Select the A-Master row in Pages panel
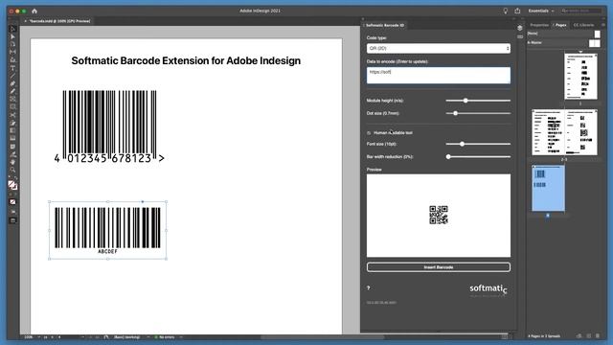Viewport: 613px width, 345px height. [x=563, y=42]
